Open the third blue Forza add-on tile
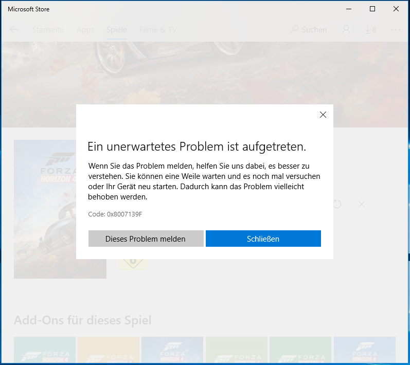Viewport: 410px width, 365px height. tap(172, 349)
